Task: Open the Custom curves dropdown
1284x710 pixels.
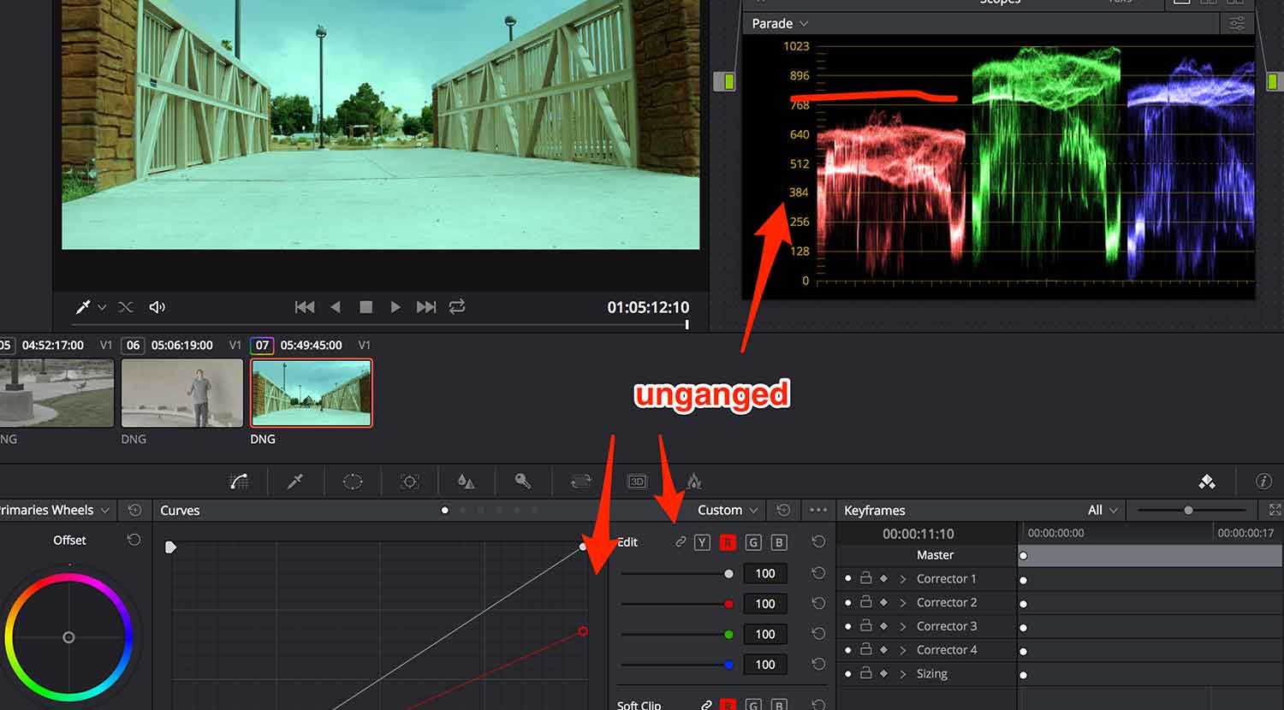Action: coord(728,510)
